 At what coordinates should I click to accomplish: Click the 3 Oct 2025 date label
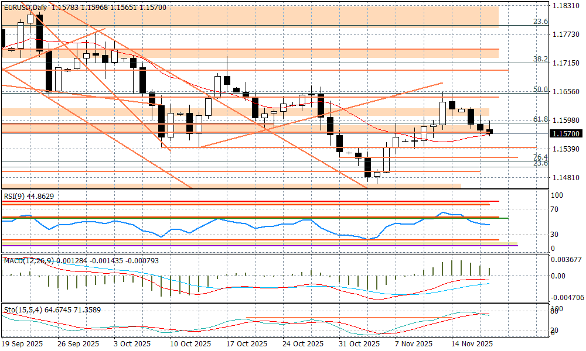(131, 344)
